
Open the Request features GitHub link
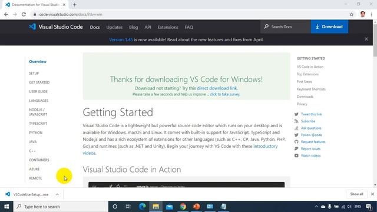313,142
